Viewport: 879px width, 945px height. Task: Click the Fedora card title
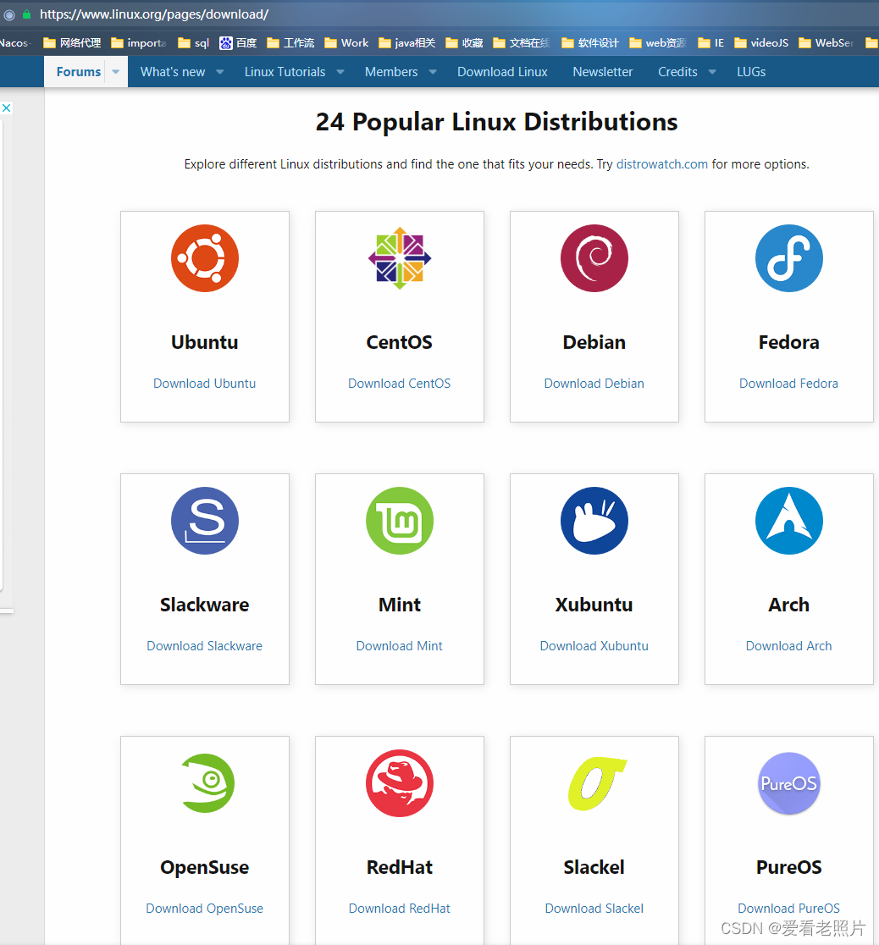(788, 342)
